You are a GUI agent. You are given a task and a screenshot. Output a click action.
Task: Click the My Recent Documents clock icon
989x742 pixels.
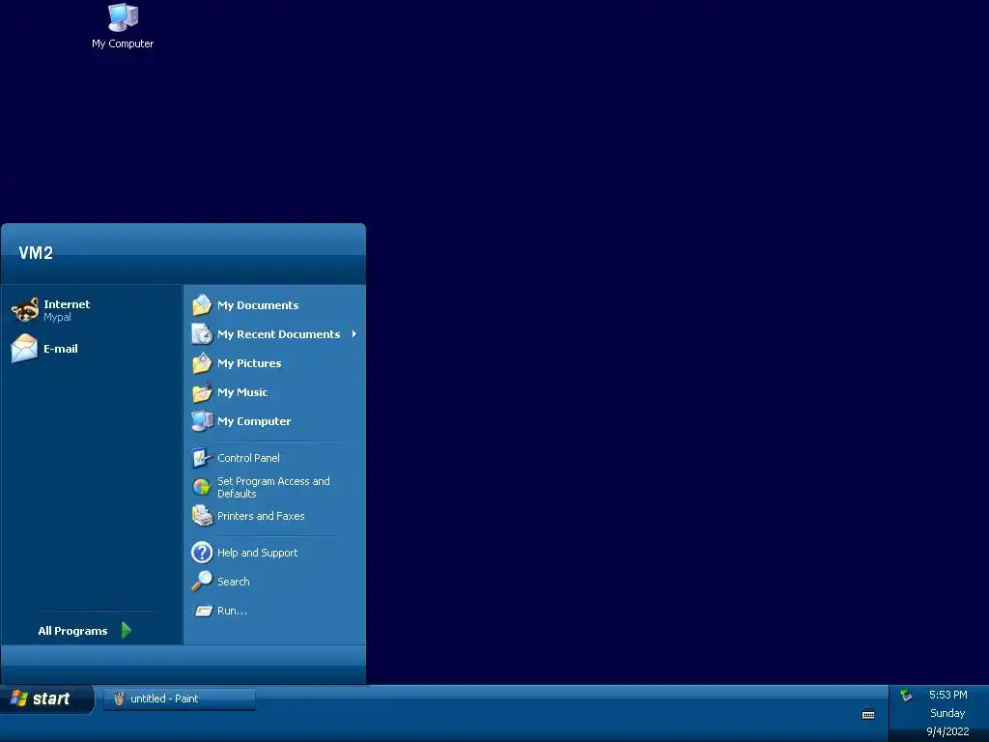click(202, 333)
